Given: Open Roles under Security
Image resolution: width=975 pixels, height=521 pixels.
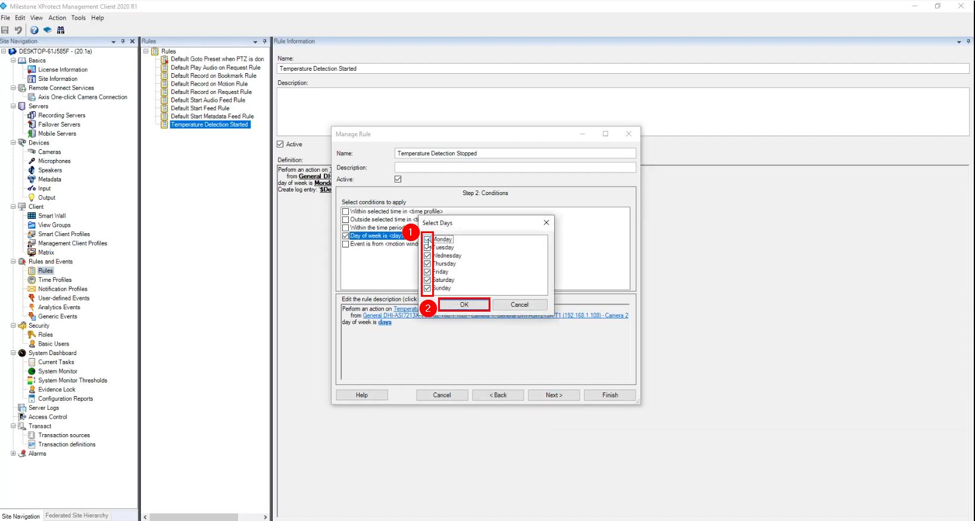Looking at the screenshot, I should pyautogui.click(x=45, y=335).
